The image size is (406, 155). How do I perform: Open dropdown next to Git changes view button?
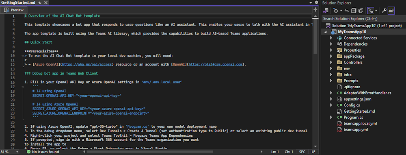376,11
